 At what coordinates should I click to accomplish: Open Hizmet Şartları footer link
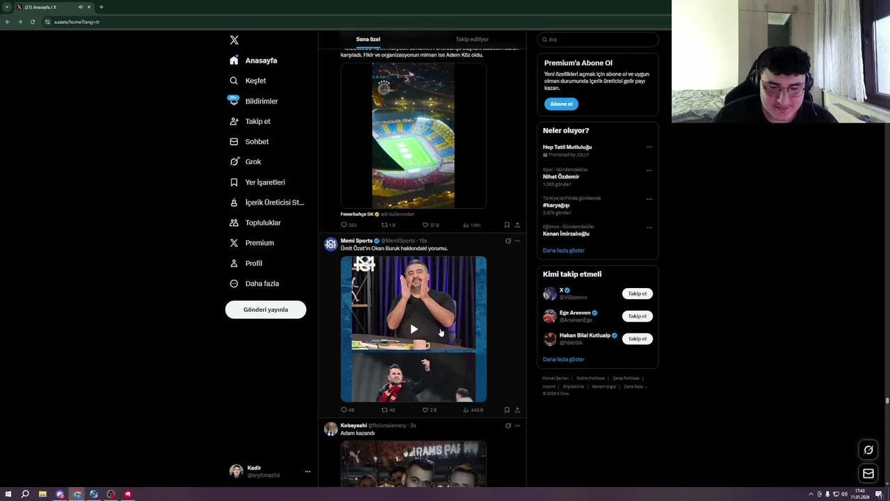click(x=556, y=379)
